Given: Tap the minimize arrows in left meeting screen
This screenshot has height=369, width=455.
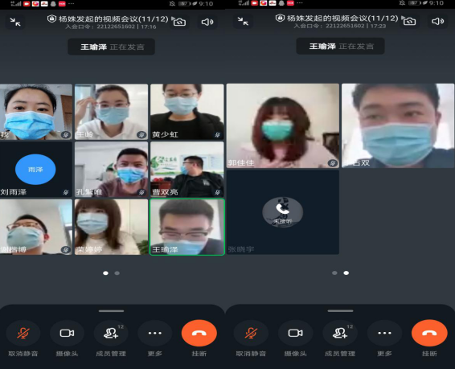Looking at the screenshot, I should (x=15, y=22).
